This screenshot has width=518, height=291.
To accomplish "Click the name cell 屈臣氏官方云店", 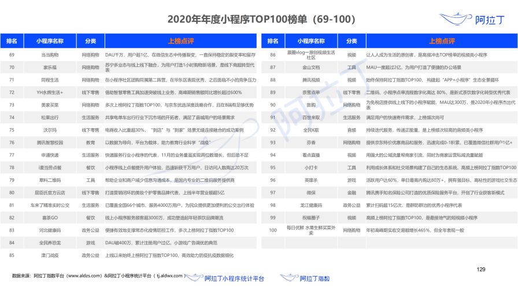I will click(50, 193).
